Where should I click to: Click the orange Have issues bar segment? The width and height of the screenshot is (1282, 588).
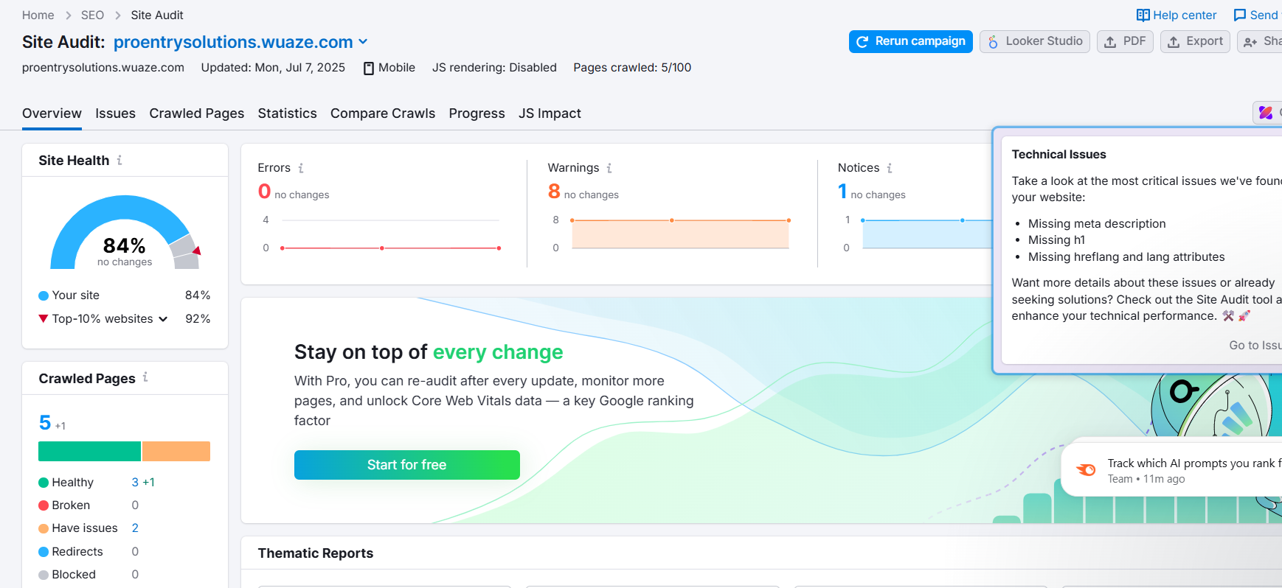pyautogui.click(x=176, y=451)
